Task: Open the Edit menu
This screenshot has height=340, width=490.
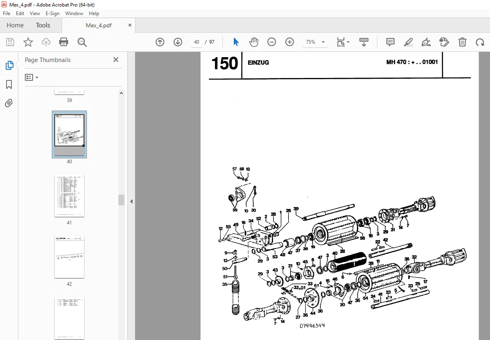Action: point(20,13)
